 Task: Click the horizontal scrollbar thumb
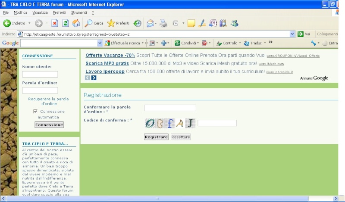point(157,199)
